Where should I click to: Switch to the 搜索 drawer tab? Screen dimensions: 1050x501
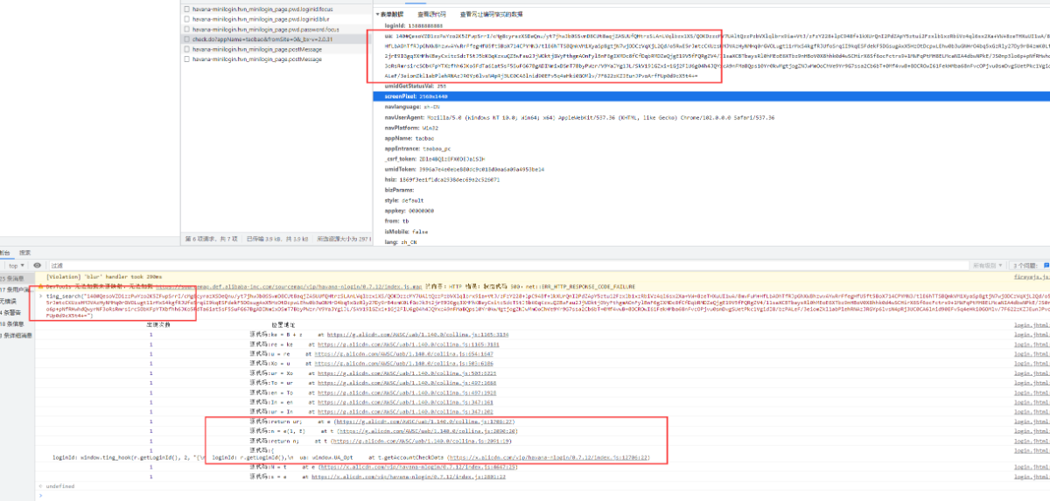25,253
